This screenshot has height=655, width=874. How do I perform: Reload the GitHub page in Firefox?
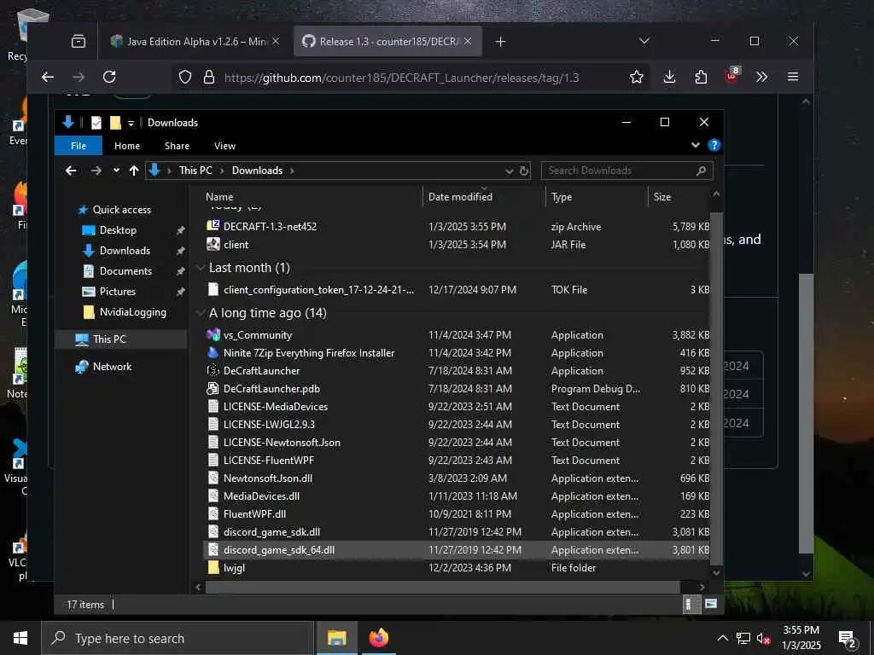(x=109, y=77)
